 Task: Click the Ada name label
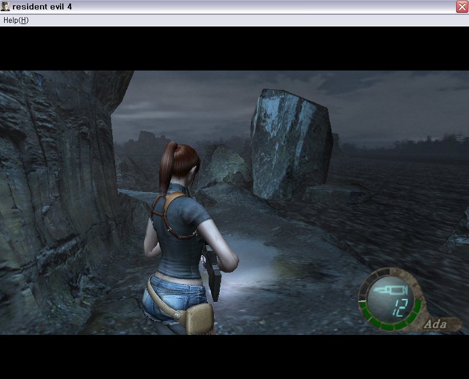pos(435,324)
